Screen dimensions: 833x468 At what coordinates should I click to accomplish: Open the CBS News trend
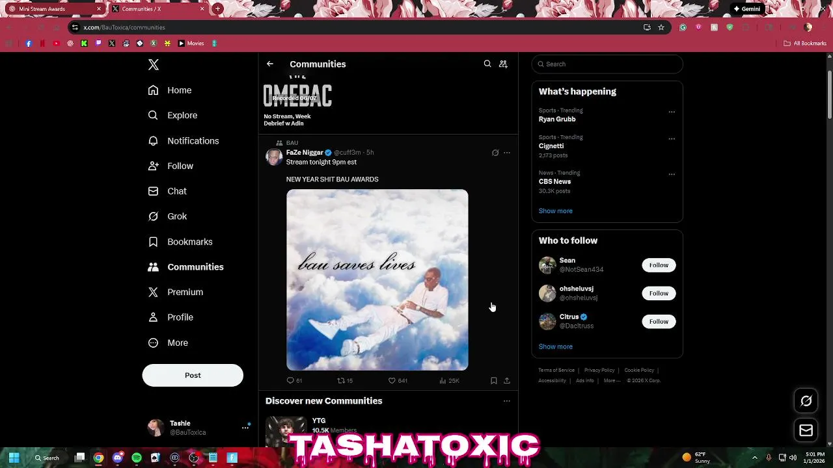pyautogui.click(x=554, y=182)
